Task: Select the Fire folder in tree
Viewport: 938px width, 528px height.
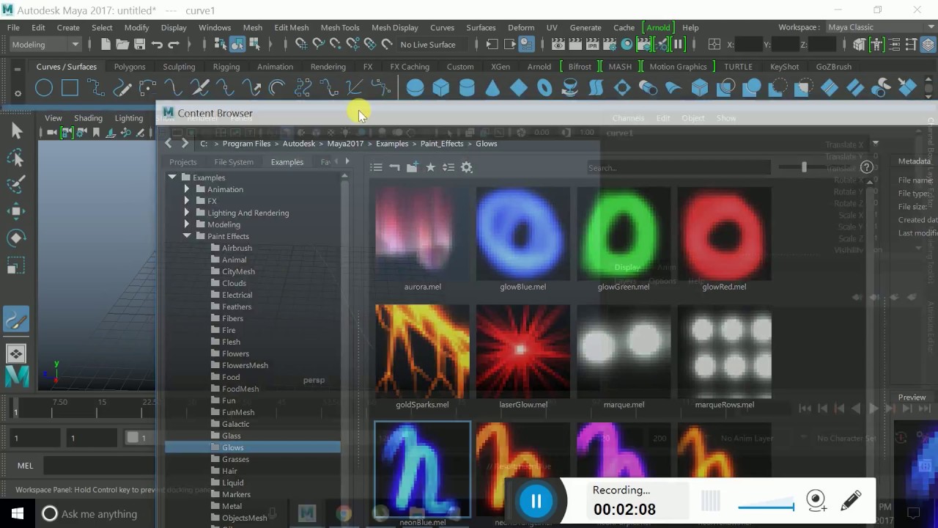Action: (229, 330)
